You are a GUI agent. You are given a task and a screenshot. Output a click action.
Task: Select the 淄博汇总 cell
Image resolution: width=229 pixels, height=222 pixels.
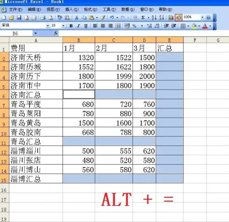(36, 179)
